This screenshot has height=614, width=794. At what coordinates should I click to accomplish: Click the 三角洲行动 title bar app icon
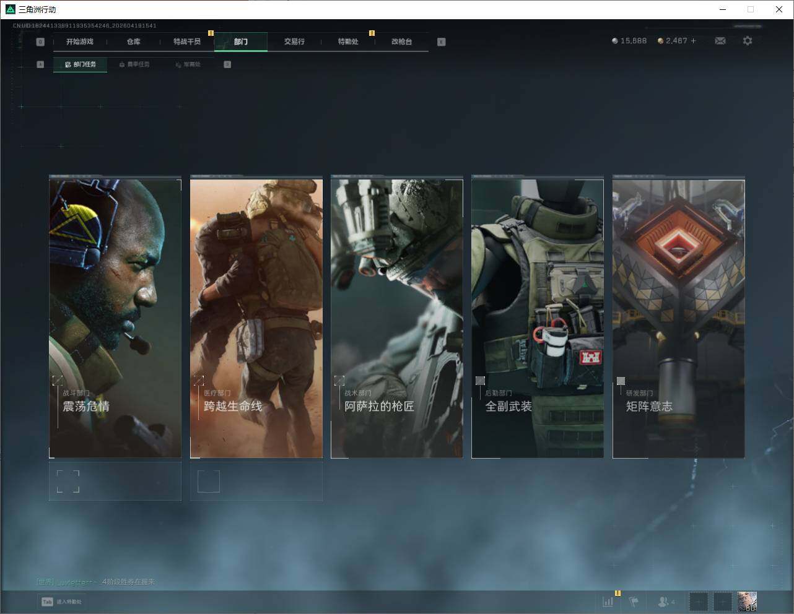(x=10, y=9)
